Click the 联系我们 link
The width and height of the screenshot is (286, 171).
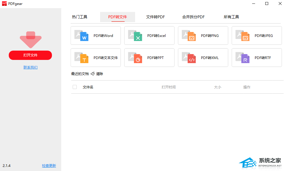pyautogui.click(x=30, y=67)
